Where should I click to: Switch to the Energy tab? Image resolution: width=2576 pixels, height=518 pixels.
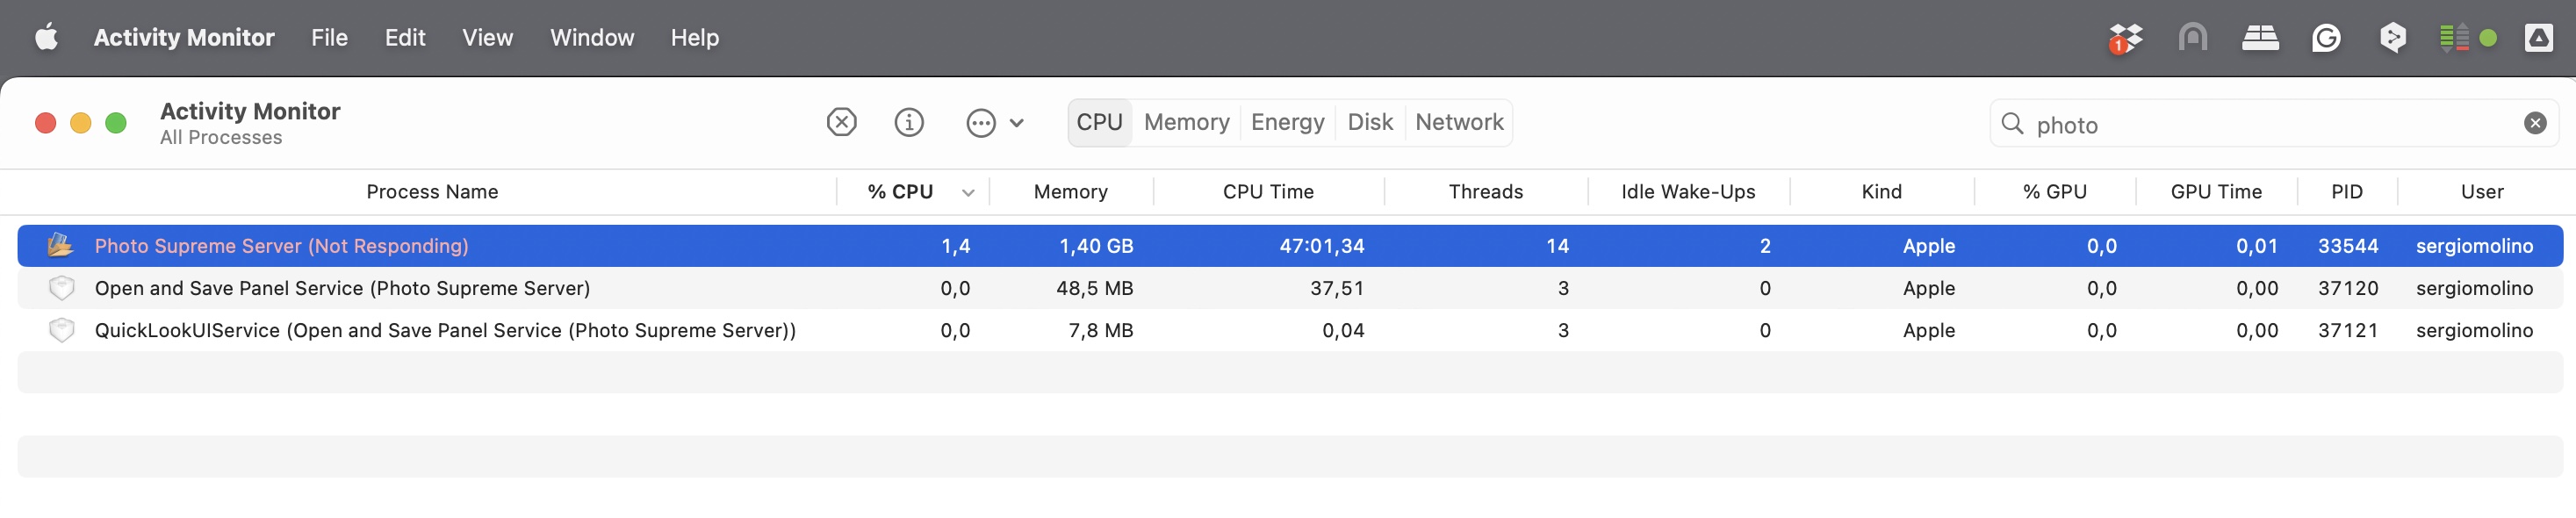tap(1288, 122)
